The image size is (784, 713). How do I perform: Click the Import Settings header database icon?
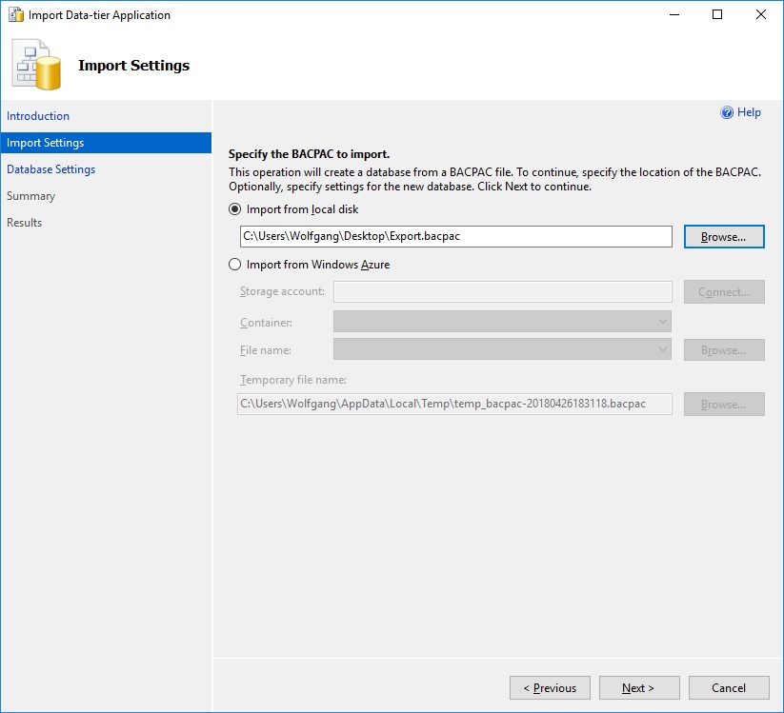pos(35,62)
